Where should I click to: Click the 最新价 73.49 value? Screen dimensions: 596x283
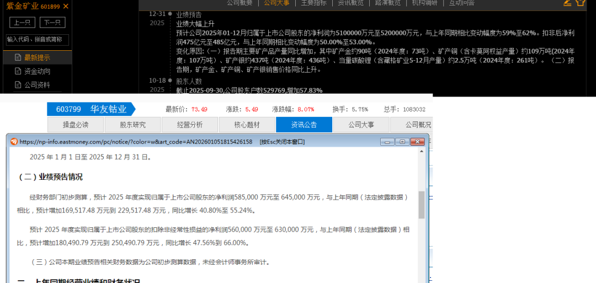199,109
